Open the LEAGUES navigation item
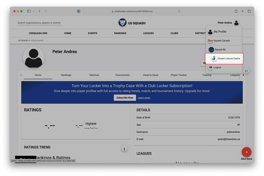264x176 pixels. click(148, 33)
